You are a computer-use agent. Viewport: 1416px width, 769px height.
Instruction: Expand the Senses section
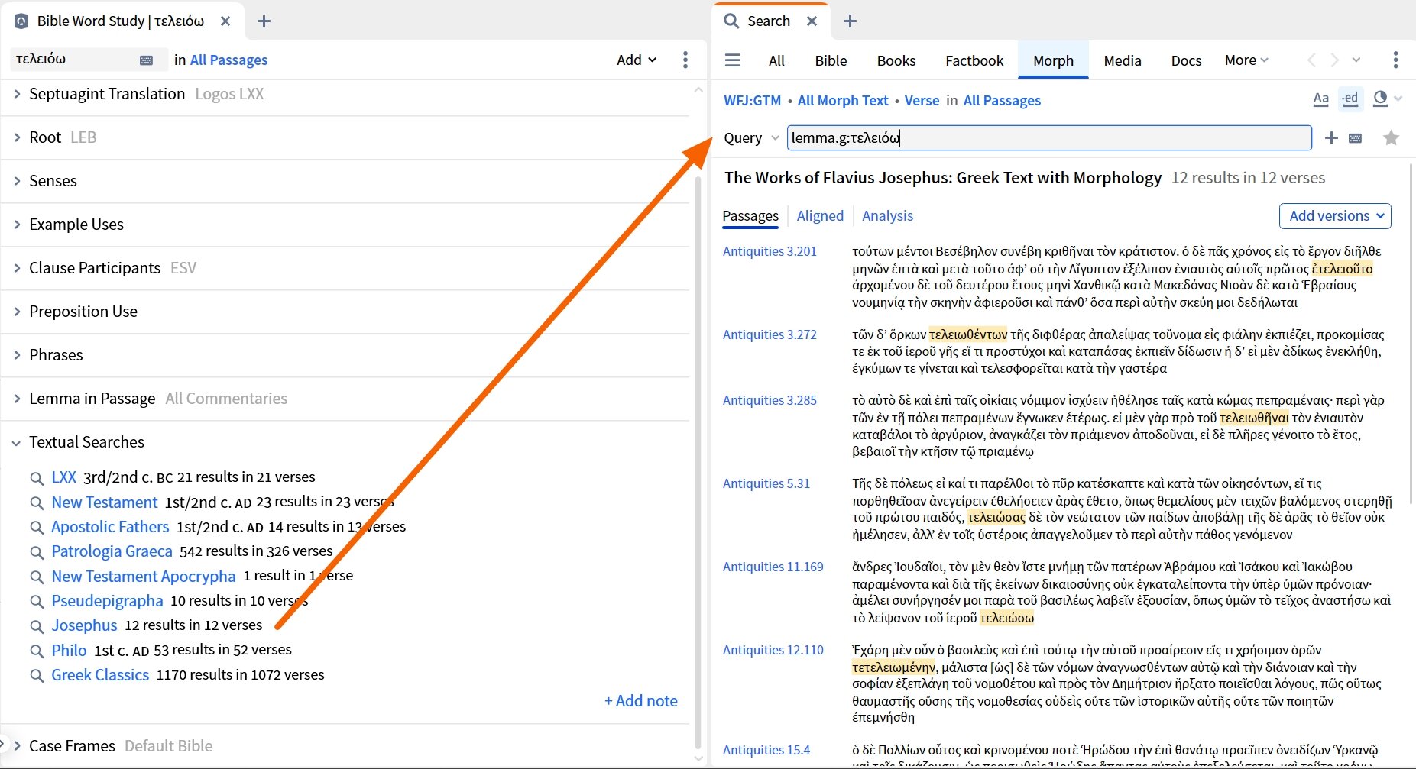17,181
